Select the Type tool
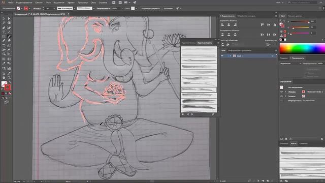The width and height of the screenshot is (325, 183). pyautogui.click(x=4, y=32)
